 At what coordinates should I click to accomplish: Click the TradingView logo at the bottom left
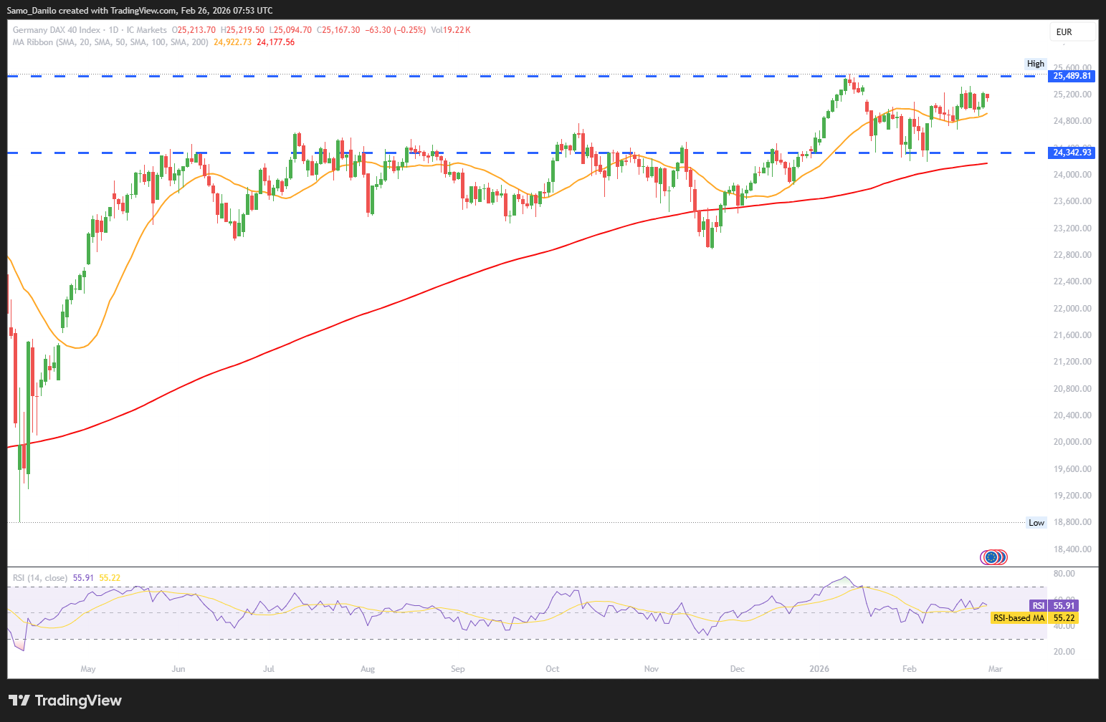coord(65,701)
